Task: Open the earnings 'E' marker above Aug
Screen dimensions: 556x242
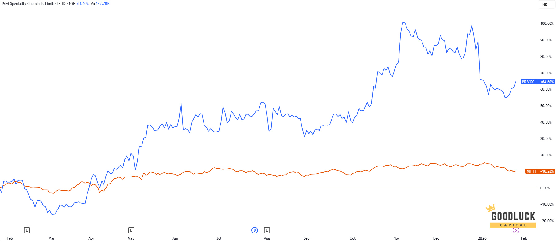Action: pyautogui.click(x=267, y=230)
